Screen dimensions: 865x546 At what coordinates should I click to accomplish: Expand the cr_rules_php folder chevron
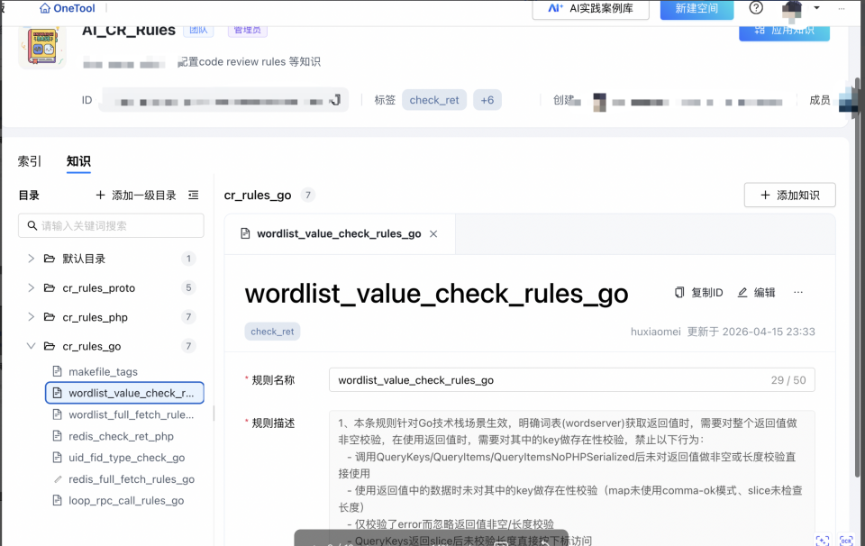click(x=31, y=316)
